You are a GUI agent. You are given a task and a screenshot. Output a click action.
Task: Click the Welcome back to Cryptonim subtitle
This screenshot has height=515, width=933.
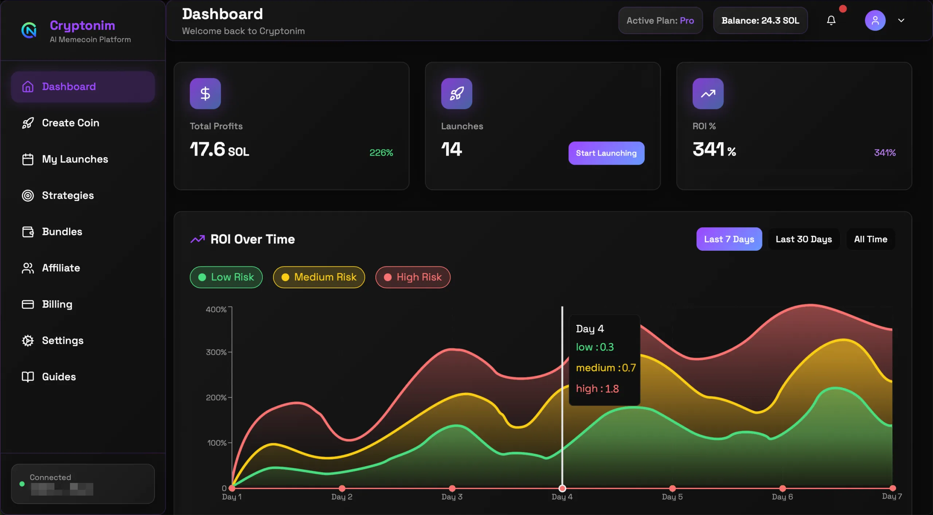243,31
